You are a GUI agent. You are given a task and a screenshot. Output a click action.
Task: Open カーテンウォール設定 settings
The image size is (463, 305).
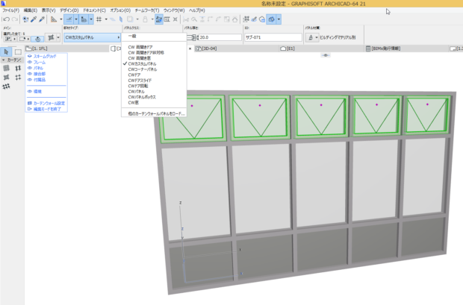(x=49, y=103)
